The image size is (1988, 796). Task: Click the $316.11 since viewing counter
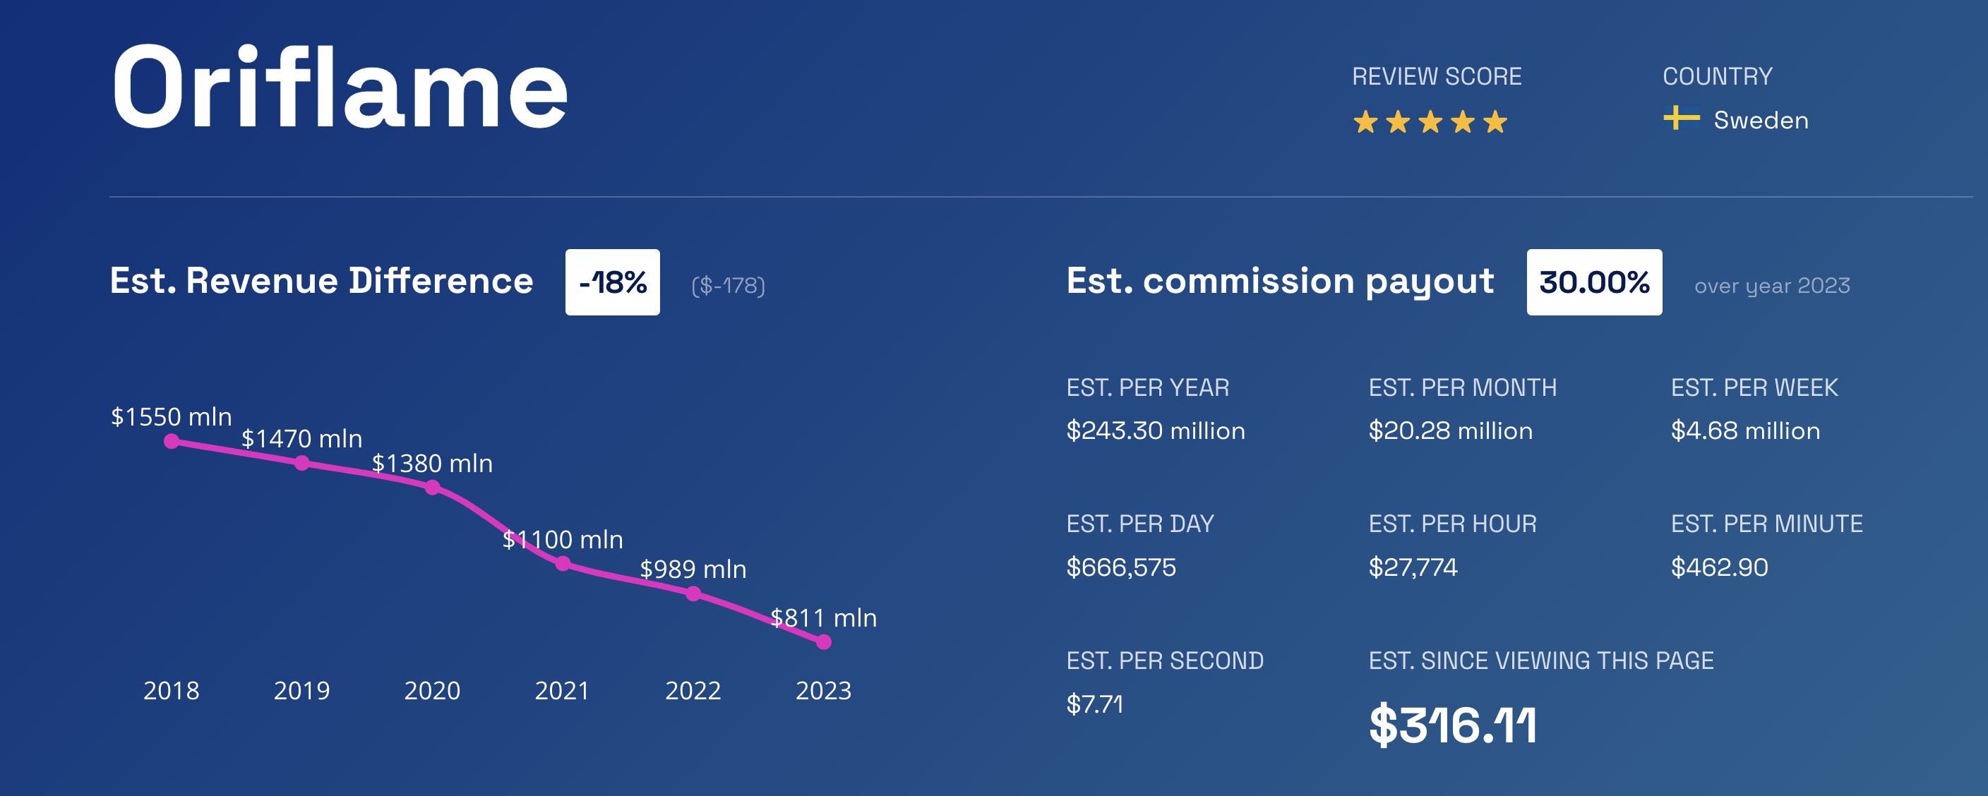pyautogui.click(x=1452, y=725)
